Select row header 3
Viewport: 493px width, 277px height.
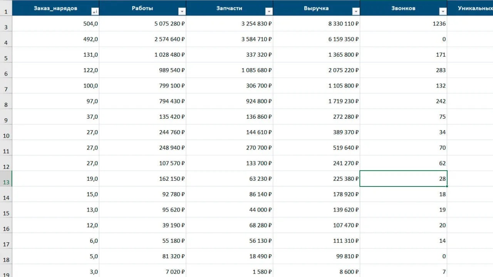pos(6,24)
